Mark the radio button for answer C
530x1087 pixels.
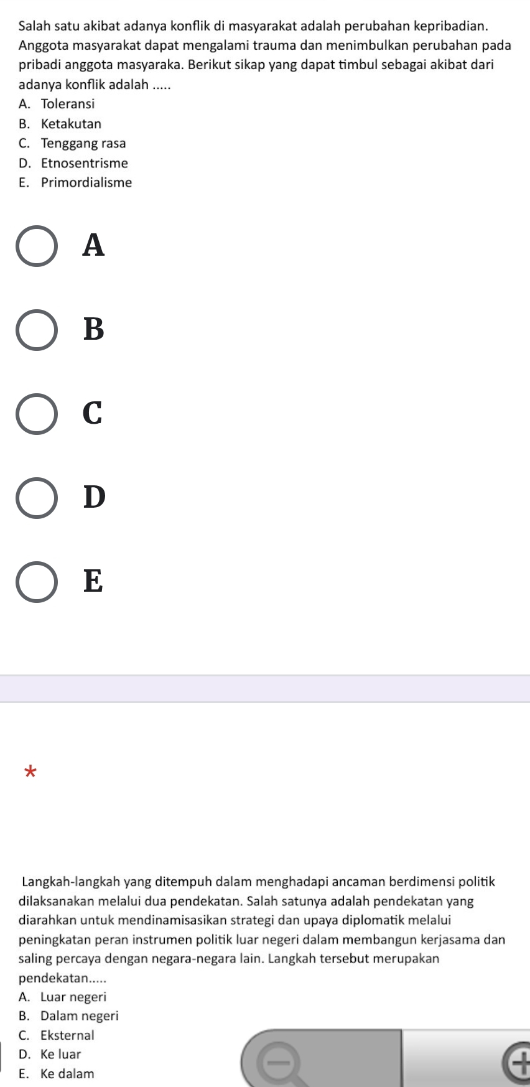(37, 414)
